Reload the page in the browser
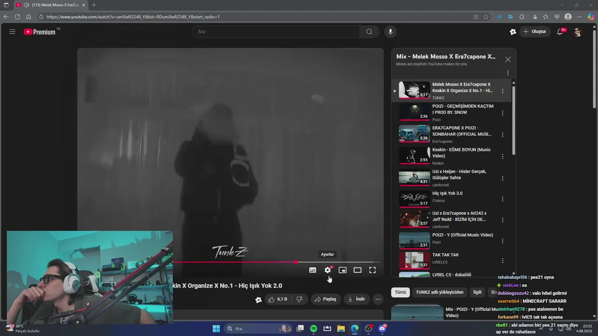Viewport: 598px width, 336px height. click(x=17, y=17)
